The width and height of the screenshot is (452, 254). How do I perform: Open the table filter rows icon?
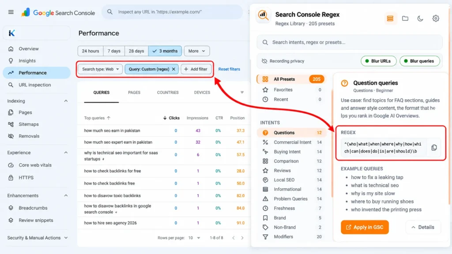[x=242, y=93]
